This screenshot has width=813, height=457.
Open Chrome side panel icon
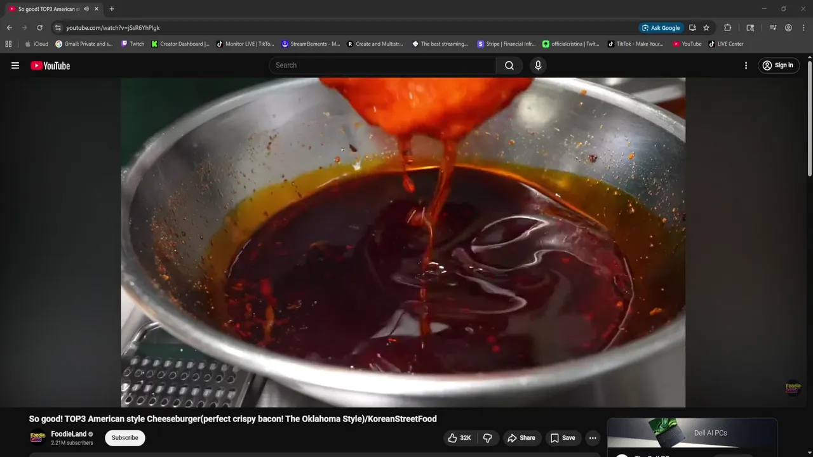click(x=750, y=28)
